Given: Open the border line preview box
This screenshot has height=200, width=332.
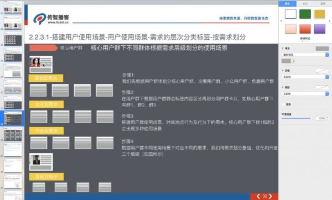Looking at the screenshot, I should pos(322,71).
